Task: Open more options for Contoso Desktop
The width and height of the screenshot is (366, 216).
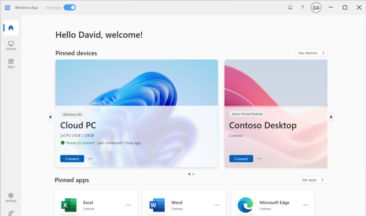Action: (x=260, y=159)
